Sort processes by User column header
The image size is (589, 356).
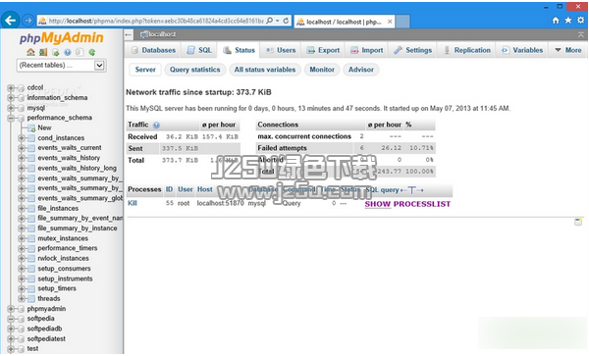[186, 190]
